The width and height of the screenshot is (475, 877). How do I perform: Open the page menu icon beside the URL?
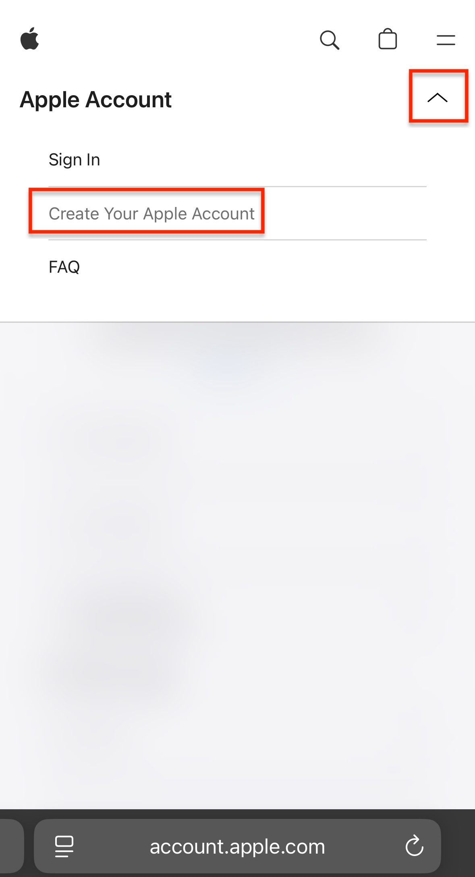tap(64, 846)
